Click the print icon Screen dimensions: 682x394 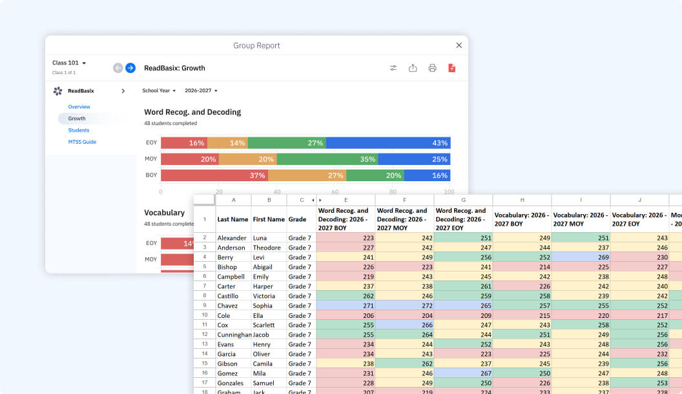point(432,68)
